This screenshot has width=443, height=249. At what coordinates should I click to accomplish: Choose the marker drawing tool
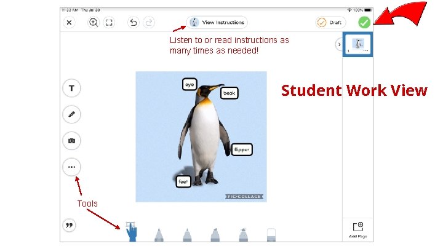pyautogui.click(x=215, y=235)
